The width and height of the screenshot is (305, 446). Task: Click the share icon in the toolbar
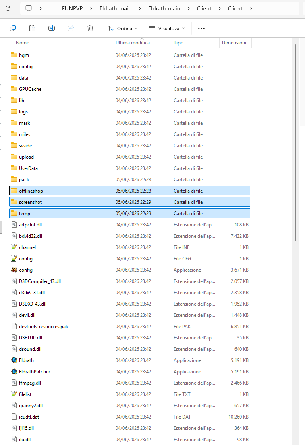click(71, 28)
